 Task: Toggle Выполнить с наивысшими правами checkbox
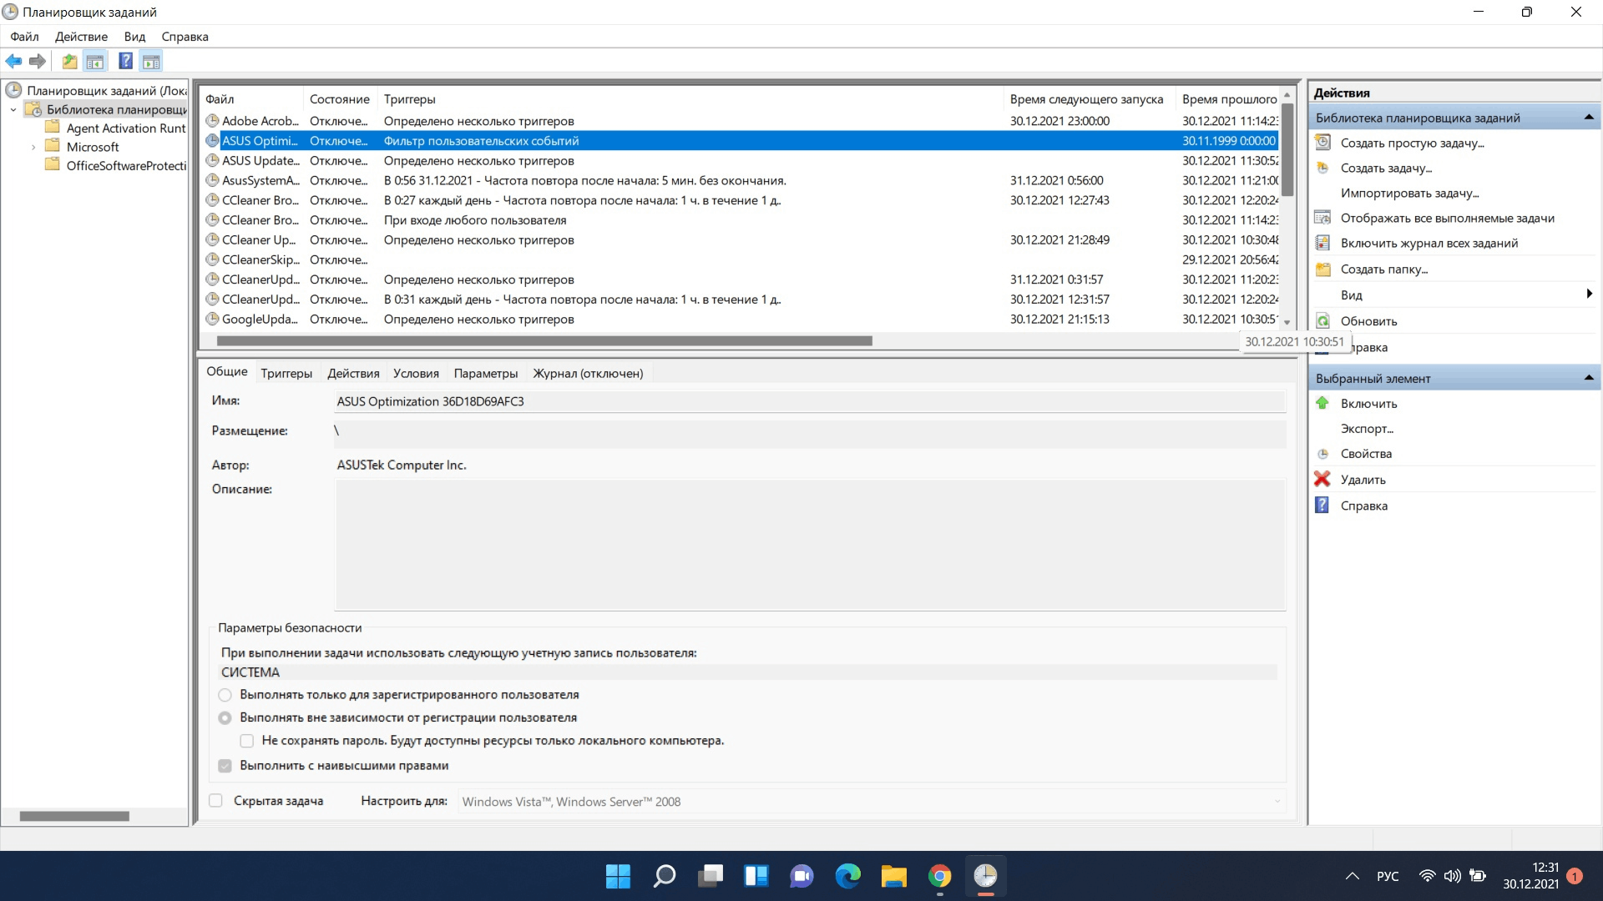point(225,766)
